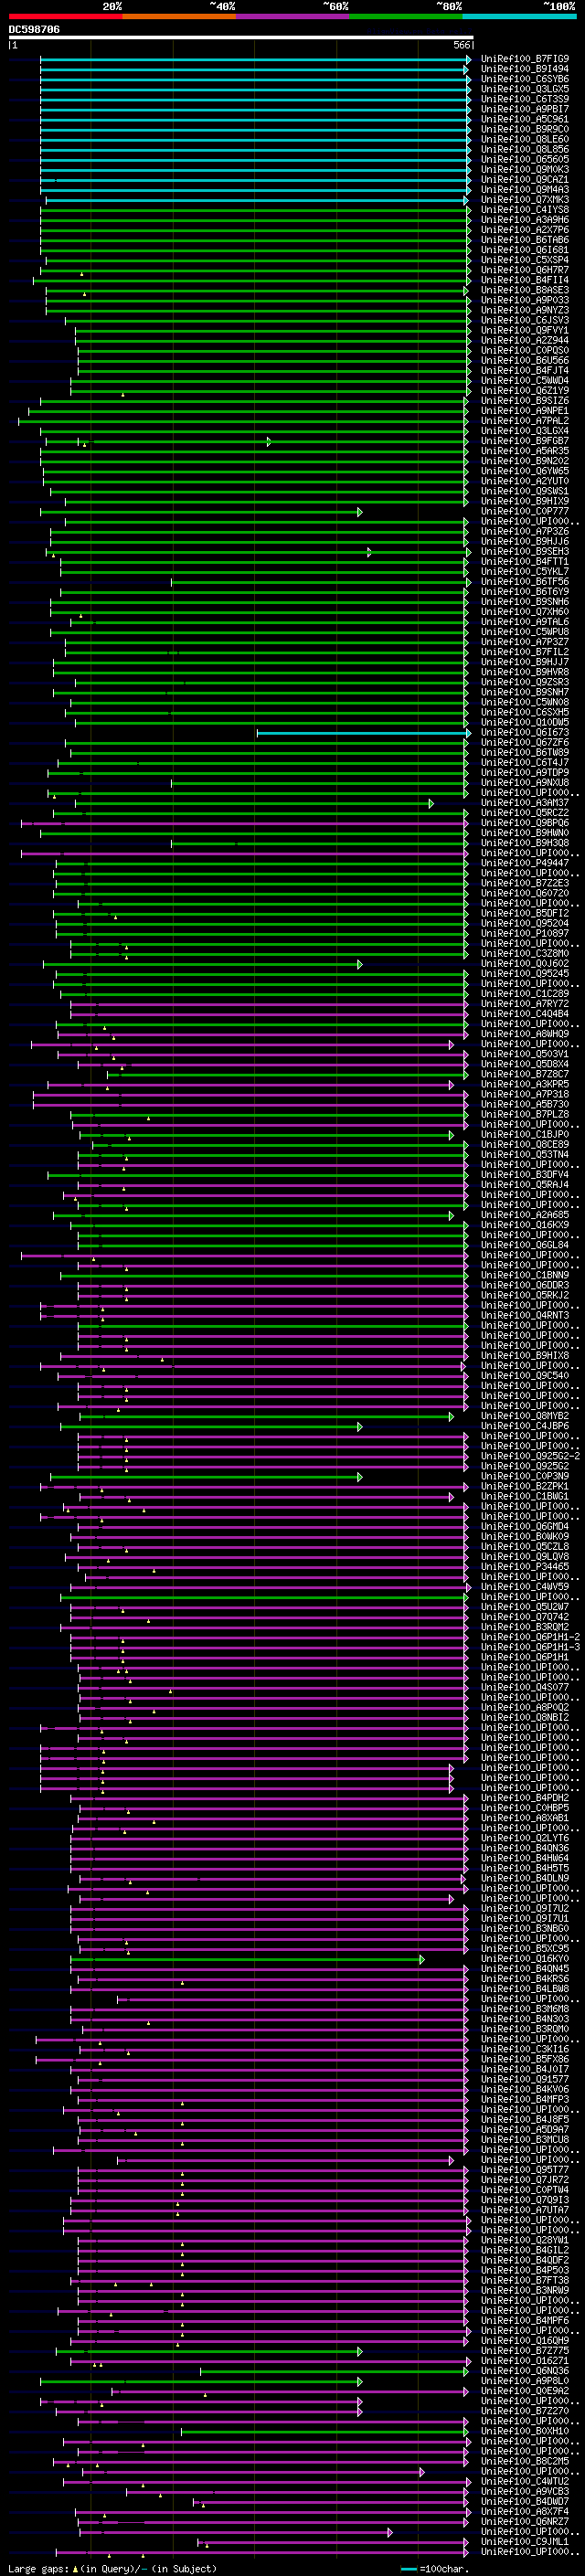The image size is (585, 2576).
Task: Select the UniRef100_A9NYZ3 label
Action: [525, 310]
